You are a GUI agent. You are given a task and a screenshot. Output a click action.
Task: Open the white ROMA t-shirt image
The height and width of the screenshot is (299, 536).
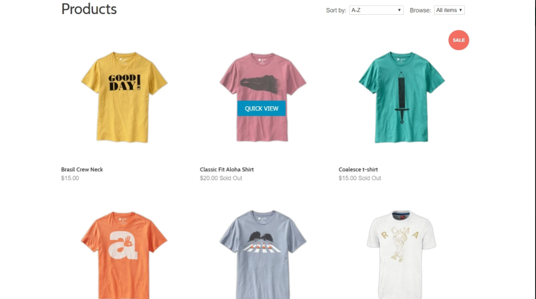coord(402,255)
